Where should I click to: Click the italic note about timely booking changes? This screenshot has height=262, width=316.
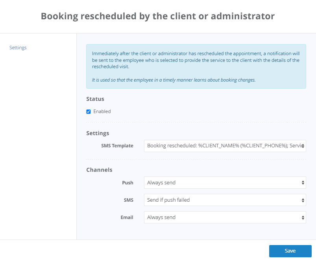click(174, 80)
